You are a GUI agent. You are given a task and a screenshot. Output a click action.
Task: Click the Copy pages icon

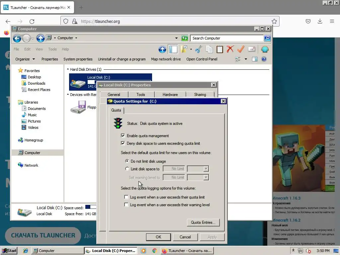[209, 49]
